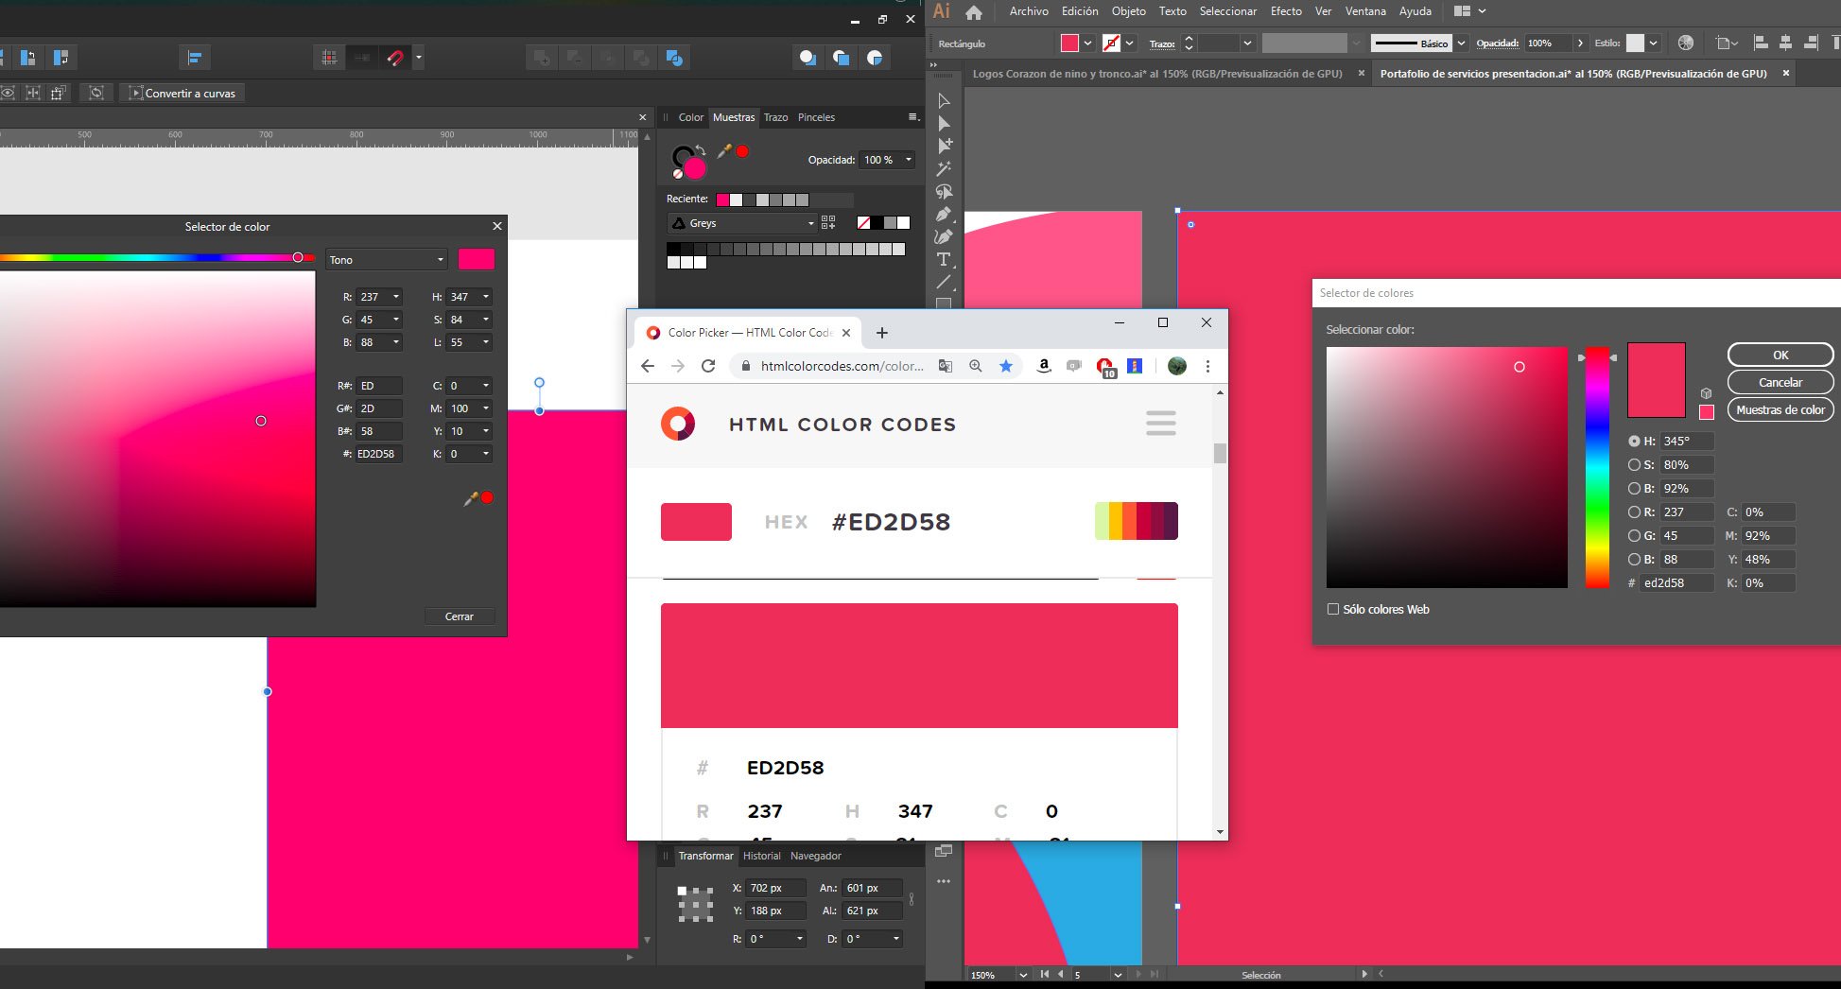
Task: Select the Magic Wand tool in Illustrator
Action: click(x=944, y=168)
